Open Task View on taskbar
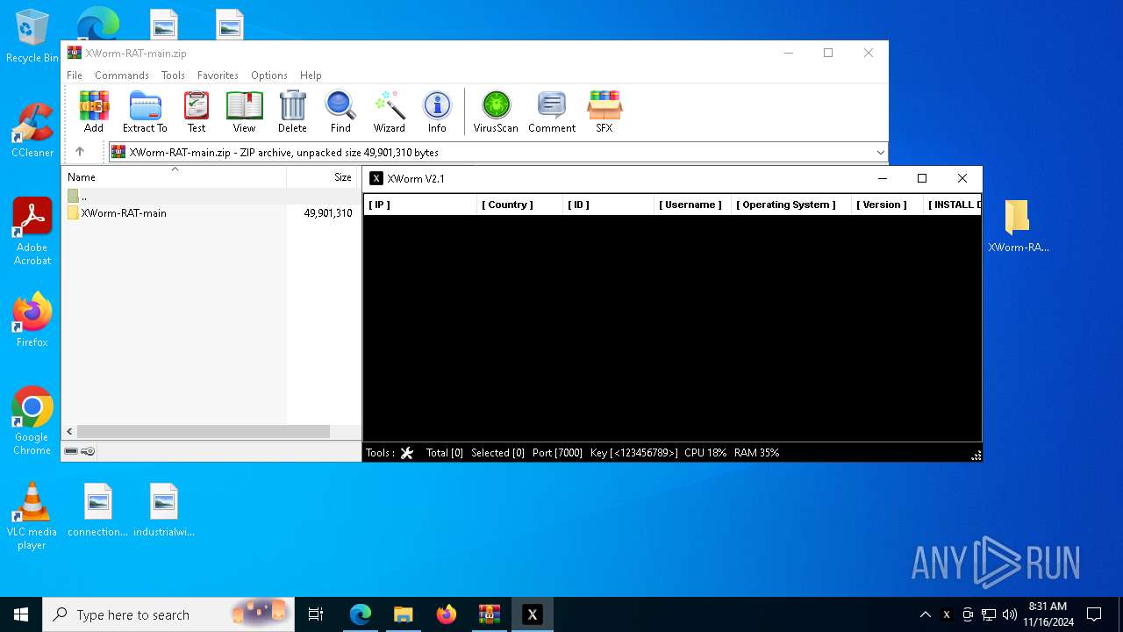1123x632 pixels. point(316,614)
